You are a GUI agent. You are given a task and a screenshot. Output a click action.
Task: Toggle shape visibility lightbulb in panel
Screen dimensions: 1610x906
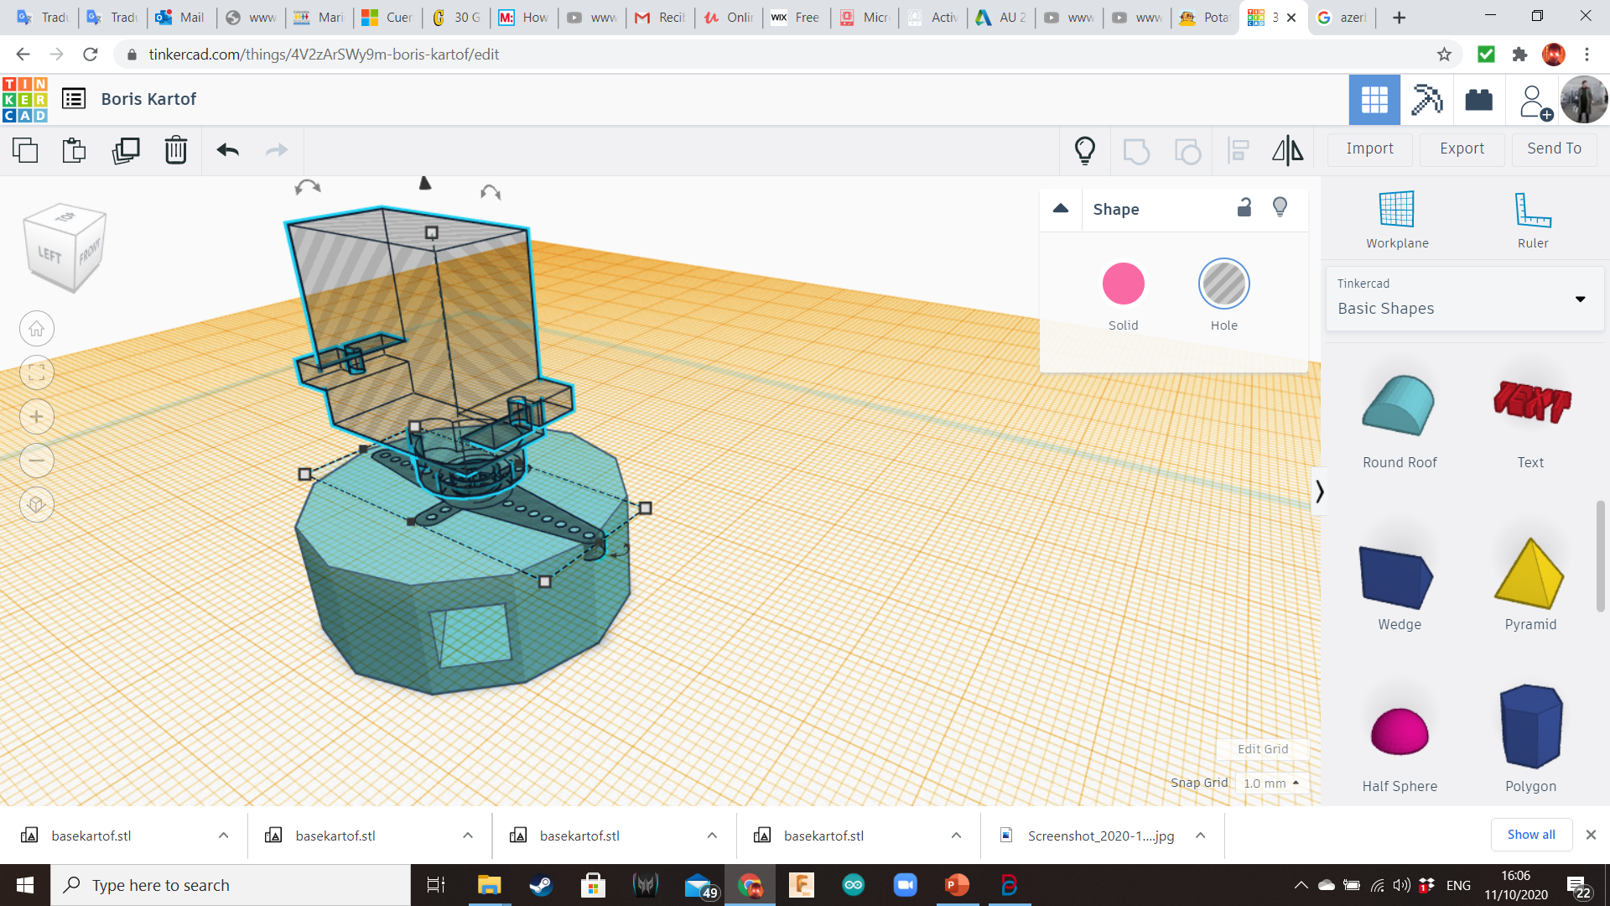coord(1280,208)
